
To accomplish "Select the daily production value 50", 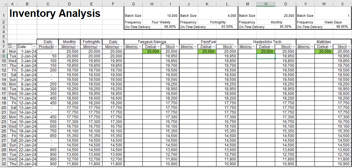I will [48, 56].
